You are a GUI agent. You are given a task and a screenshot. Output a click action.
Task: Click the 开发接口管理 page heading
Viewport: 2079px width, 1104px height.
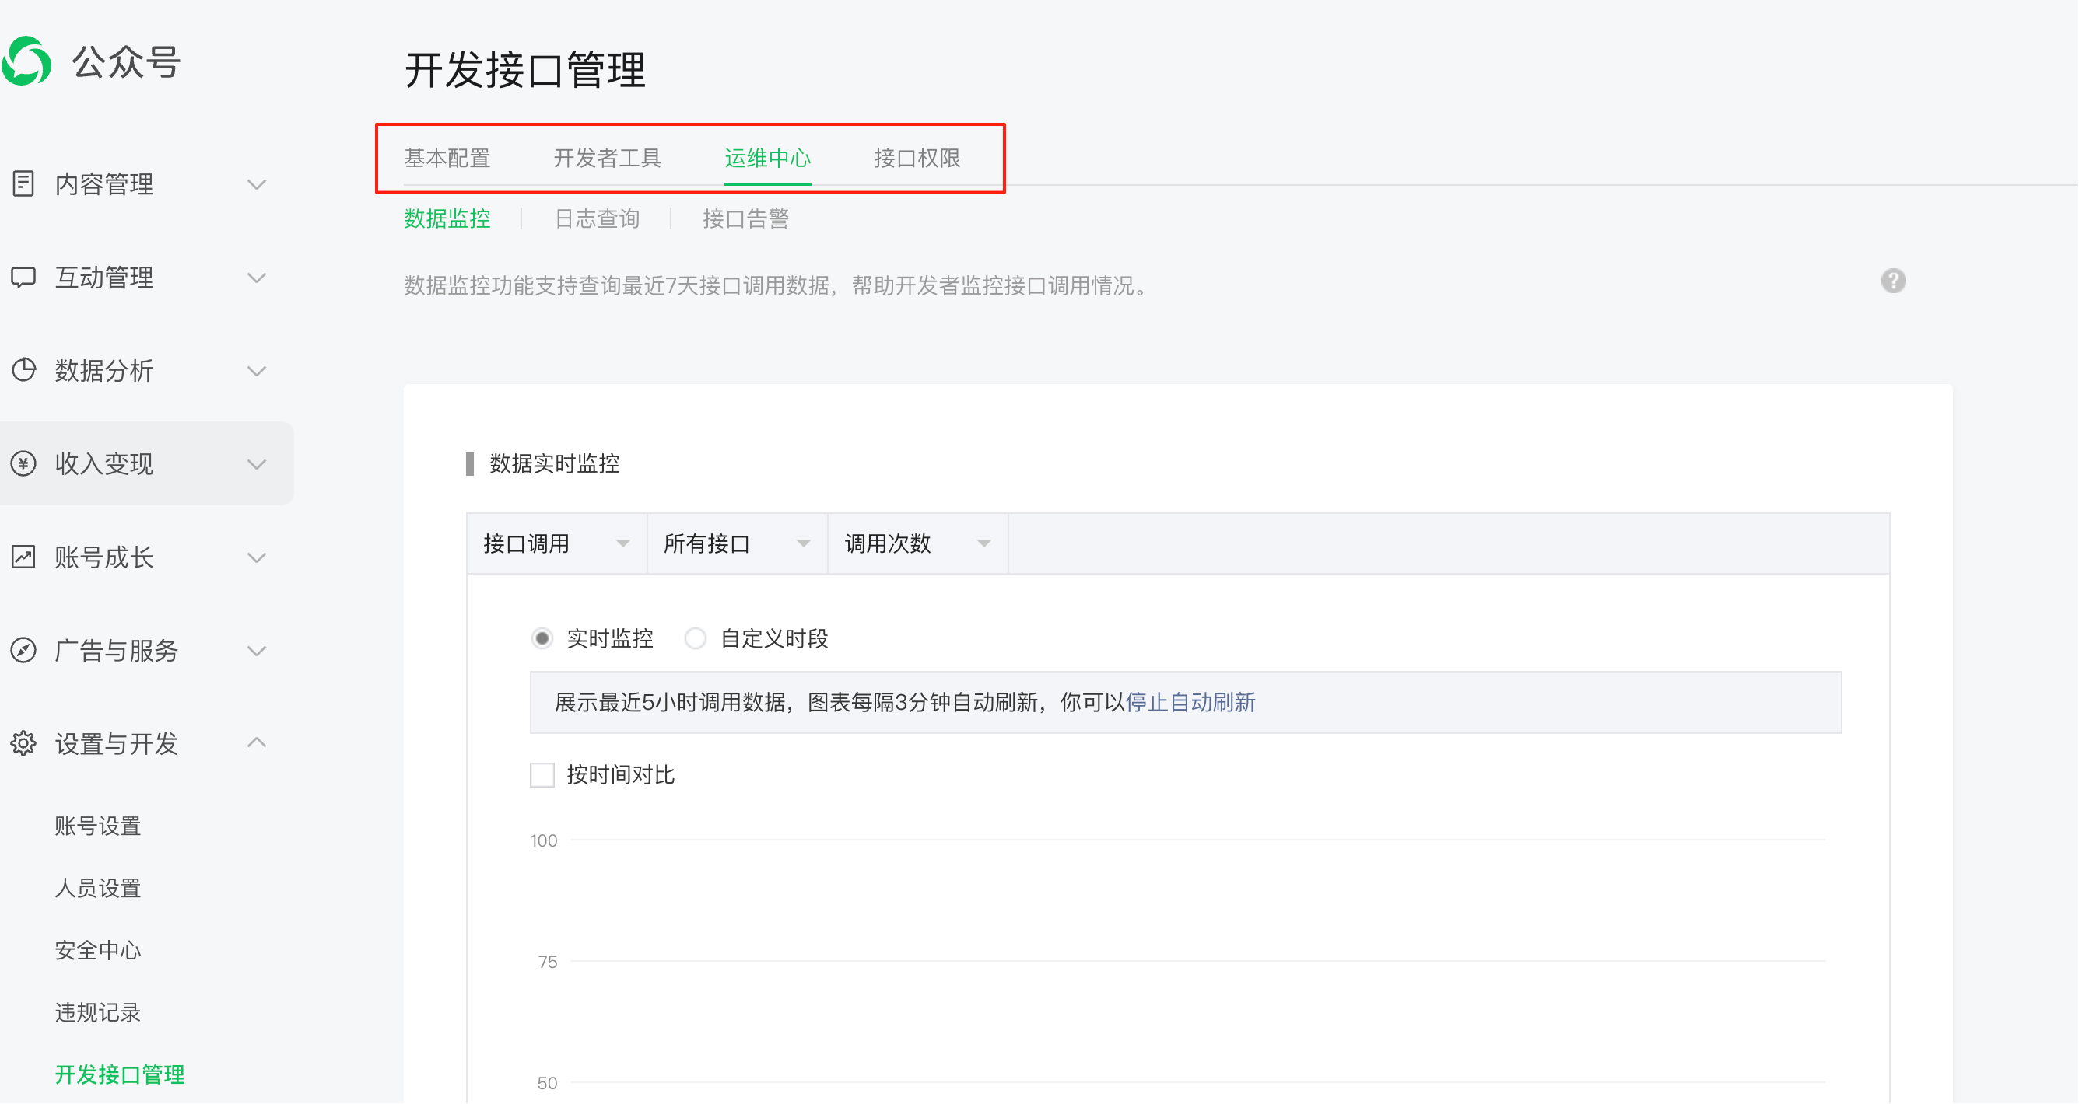[525, 69]
